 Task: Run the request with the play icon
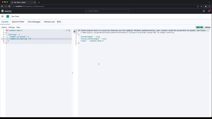[x=67, y=30]
